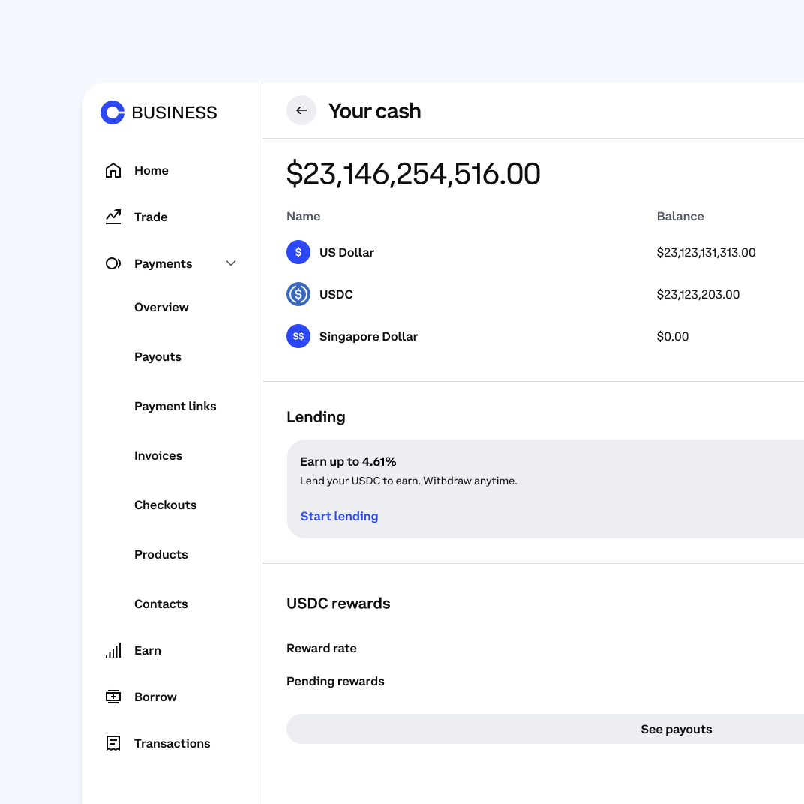Open Home in the sidebar
The image size is (804, 804).
(x=151, y=171)
